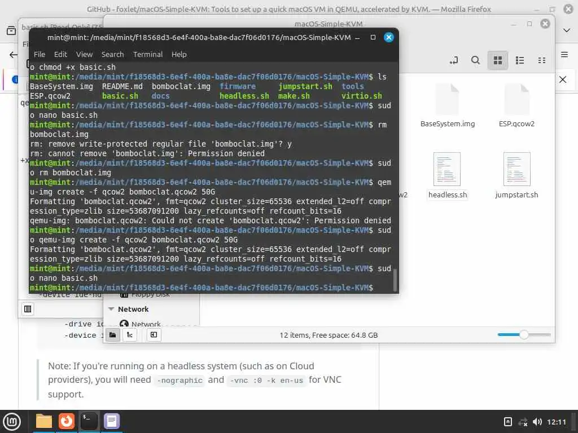Open Firefox list all tabs dropdown

567,30
